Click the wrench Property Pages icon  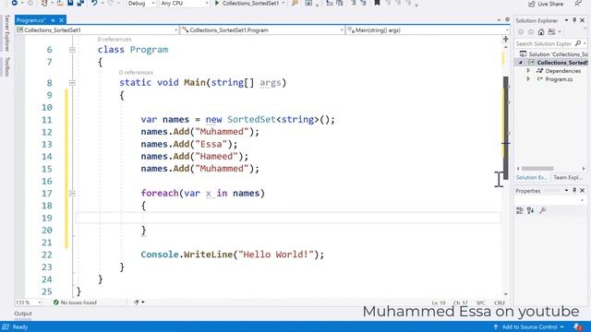[x=542, y=210]
